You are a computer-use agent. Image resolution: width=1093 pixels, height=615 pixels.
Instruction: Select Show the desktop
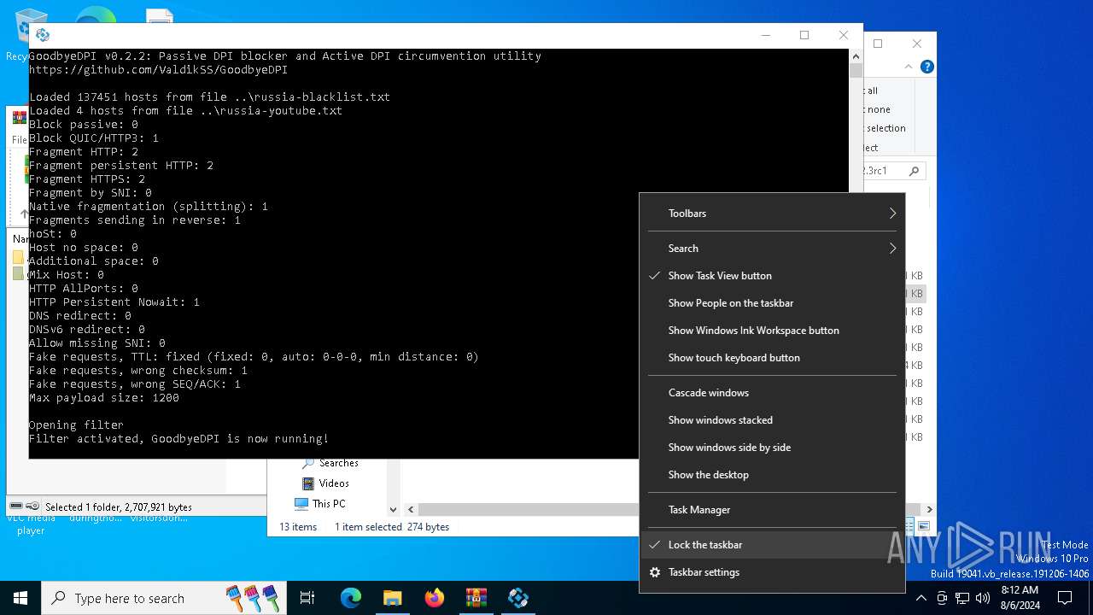tap(772, 475)
